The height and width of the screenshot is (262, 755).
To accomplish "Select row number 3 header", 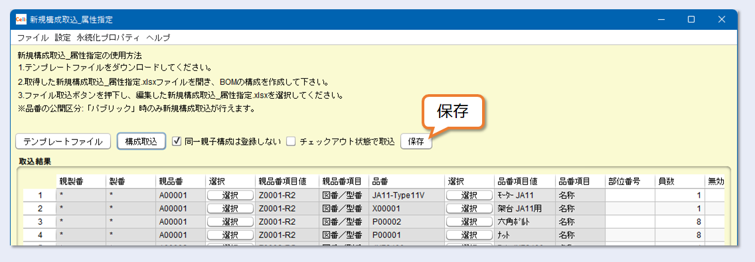I will pos(40,222).
